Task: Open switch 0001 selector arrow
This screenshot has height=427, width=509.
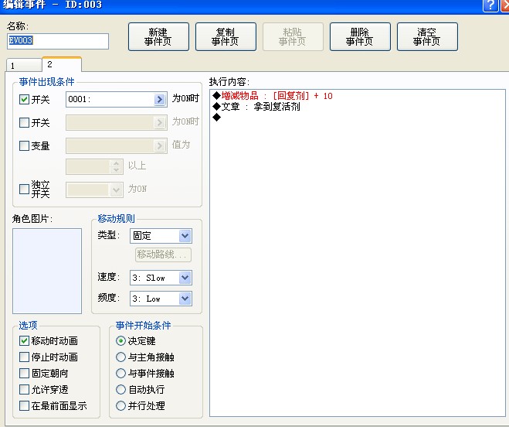Action: coord(159,99)
